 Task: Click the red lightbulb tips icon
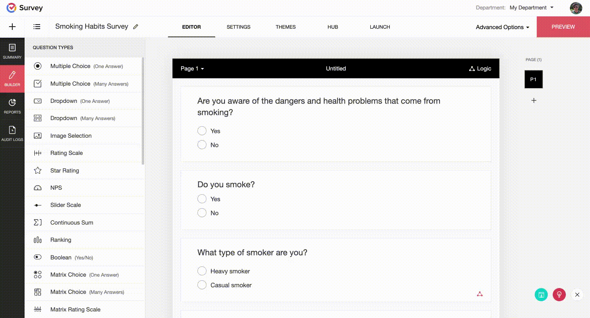pyautogui.click(x=559, y=294)
